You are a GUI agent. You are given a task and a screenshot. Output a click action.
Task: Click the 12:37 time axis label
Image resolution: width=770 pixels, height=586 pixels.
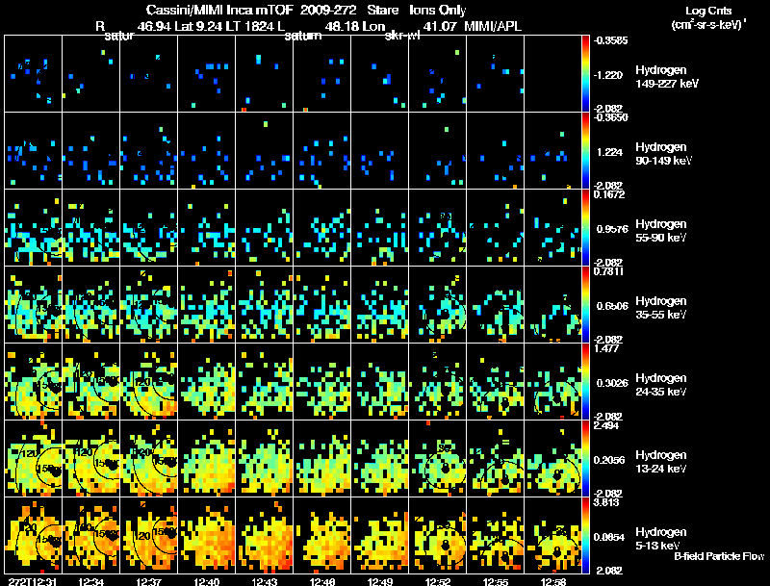[x=149, y=581]
